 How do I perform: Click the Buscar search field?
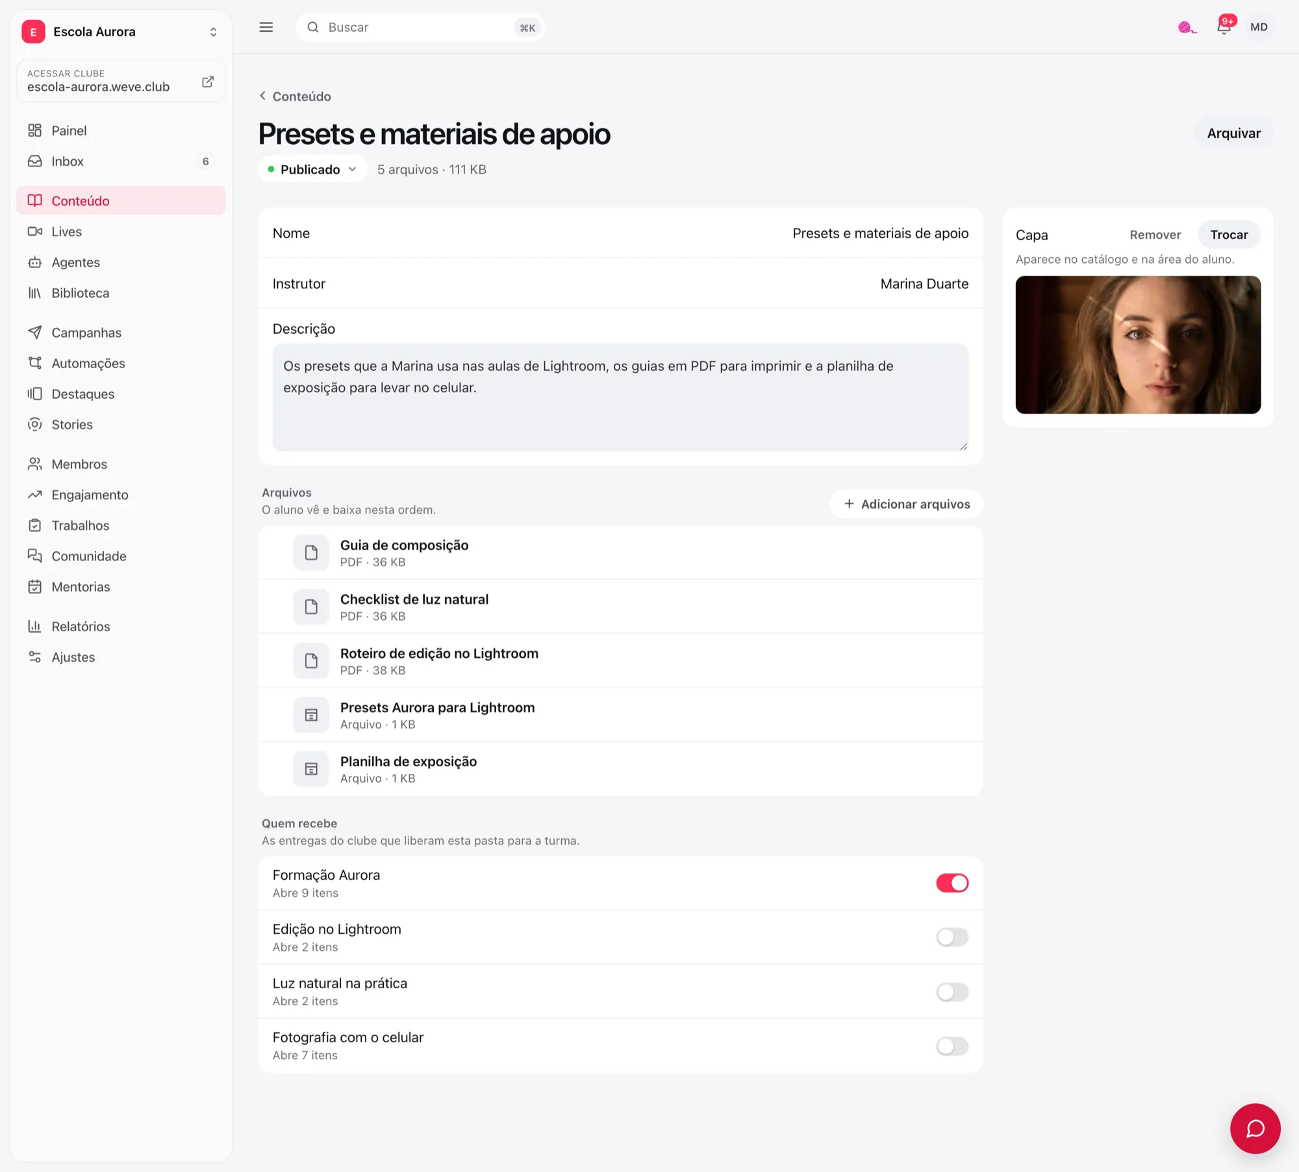point(420,27)
